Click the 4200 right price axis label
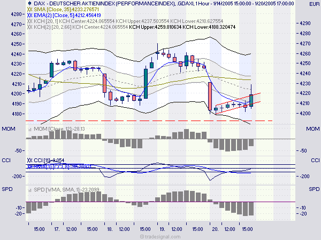This screenshot has height=240, width=321. (x=305, y=114)
